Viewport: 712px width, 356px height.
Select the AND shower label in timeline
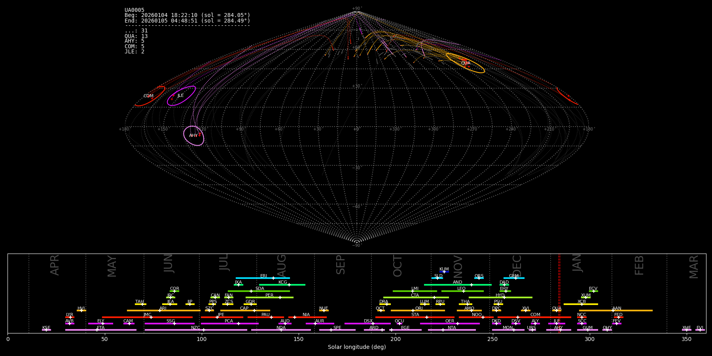pyautogui.click(x=457, y=282)
